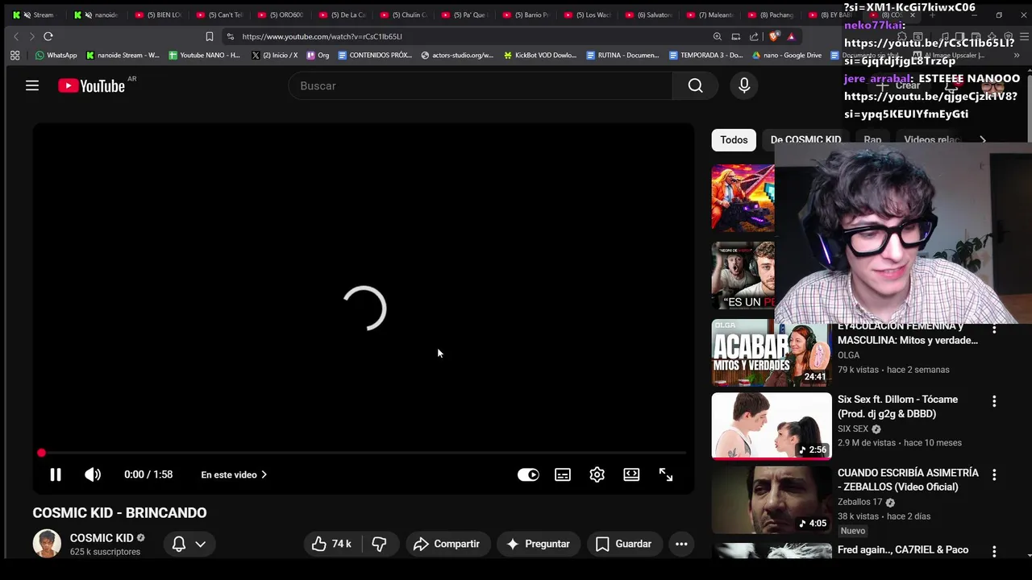
Task: Switch to the Can't Tell browser tab
Action: click(x=220, y=14)
